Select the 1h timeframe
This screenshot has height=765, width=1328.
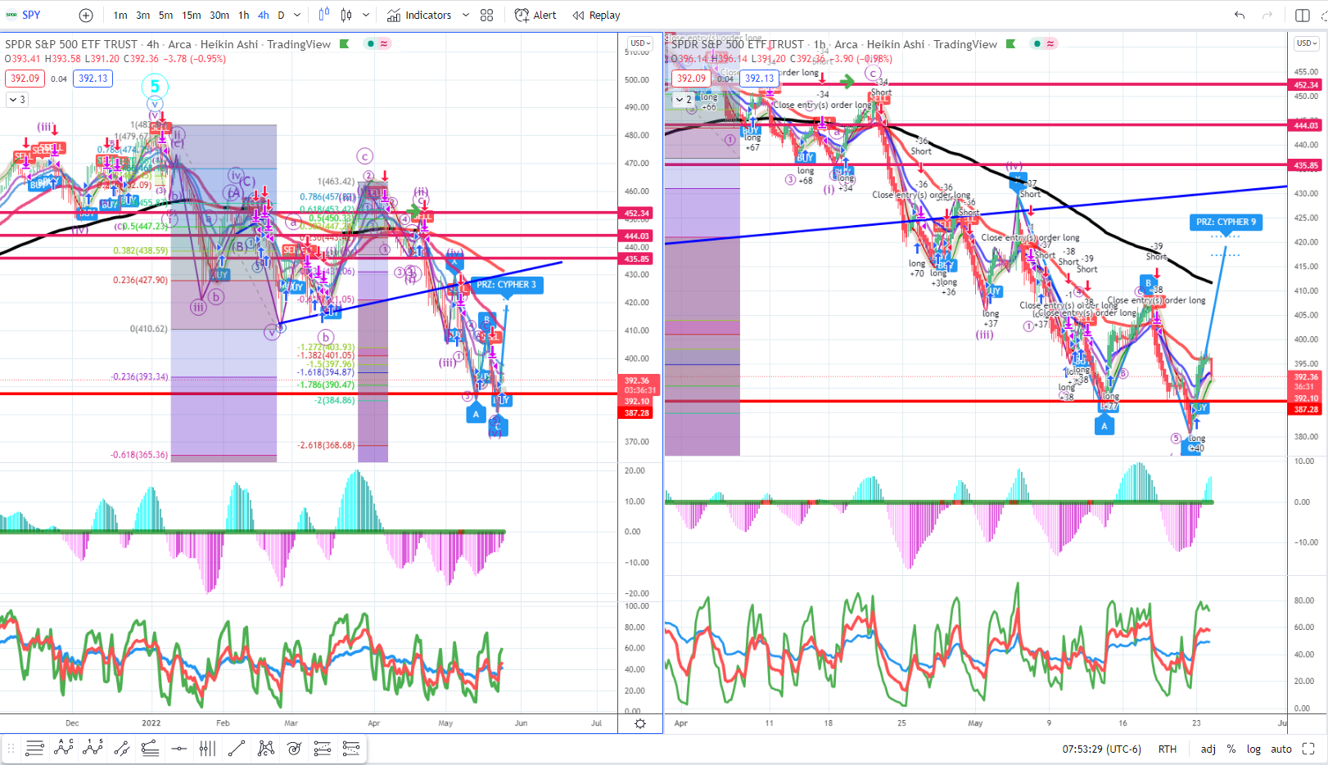(x=244, y=15)
